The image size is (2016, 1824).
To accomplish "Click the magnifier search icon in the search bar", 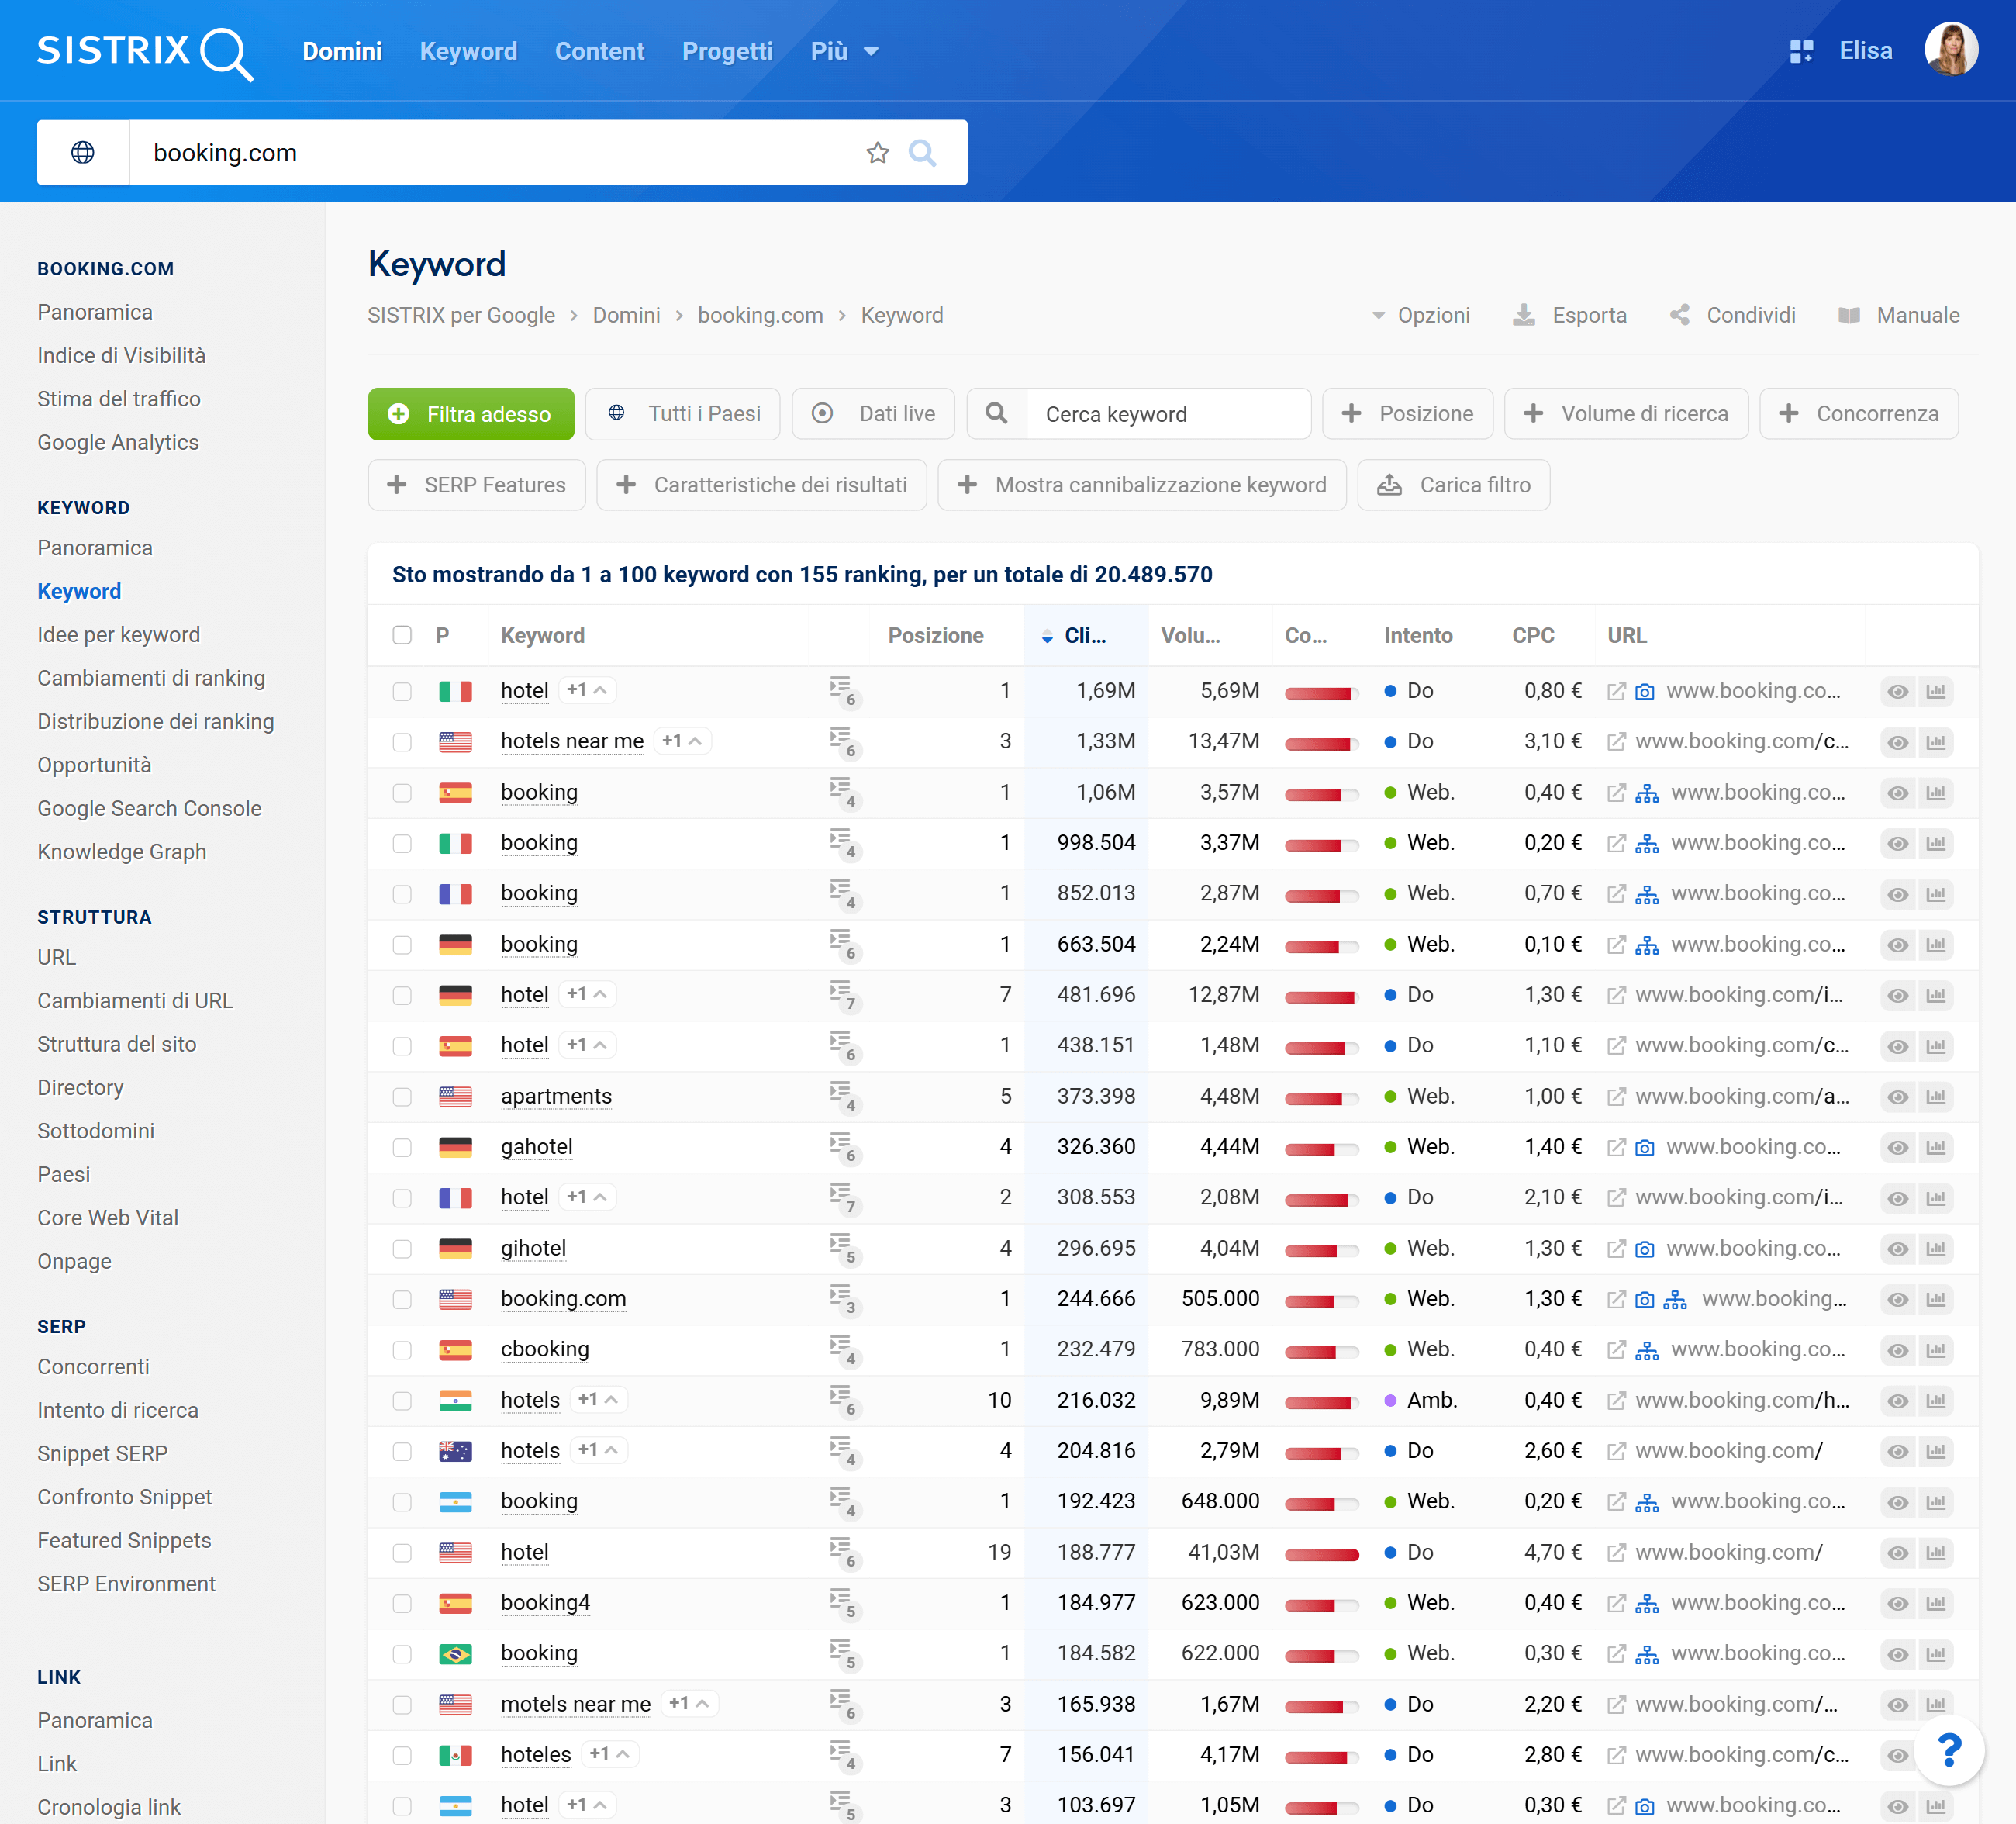I will coord(922,152).
